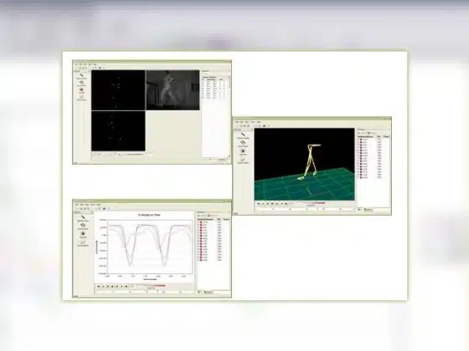Viewport: 469px width, 351px height.
Task: Select the upper black marker-dot camera view
Action: point(118,90)
